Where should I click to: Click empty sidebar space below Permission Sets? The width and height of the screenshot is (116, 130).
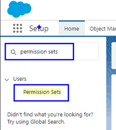pos(53,106)
